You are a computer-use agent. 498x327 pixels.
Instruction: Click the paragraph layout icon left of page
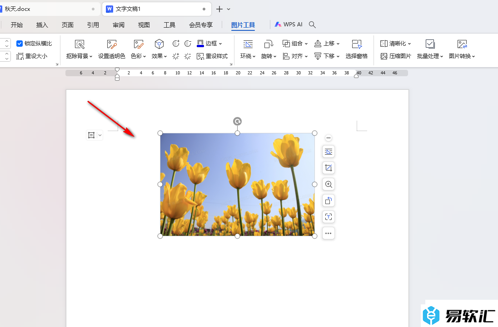coord(91,135)
